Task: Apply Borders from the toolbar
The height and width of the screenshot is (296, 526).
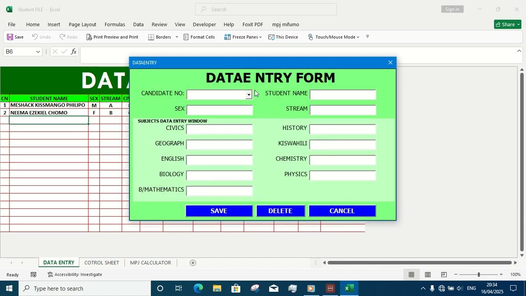Action: click(159, 37)
